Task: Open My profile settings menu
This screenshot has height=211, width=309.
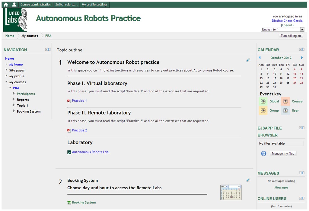Action: click(94, 5)
